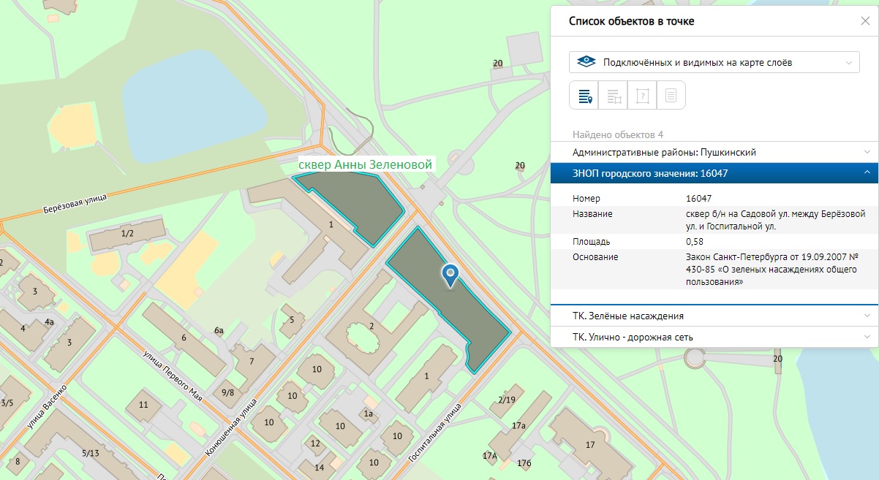Image resolution: width=879 pixels, height=480 pixels.
Task: Click the 'Берёзовая улица' street label
Action: [75, 204]
